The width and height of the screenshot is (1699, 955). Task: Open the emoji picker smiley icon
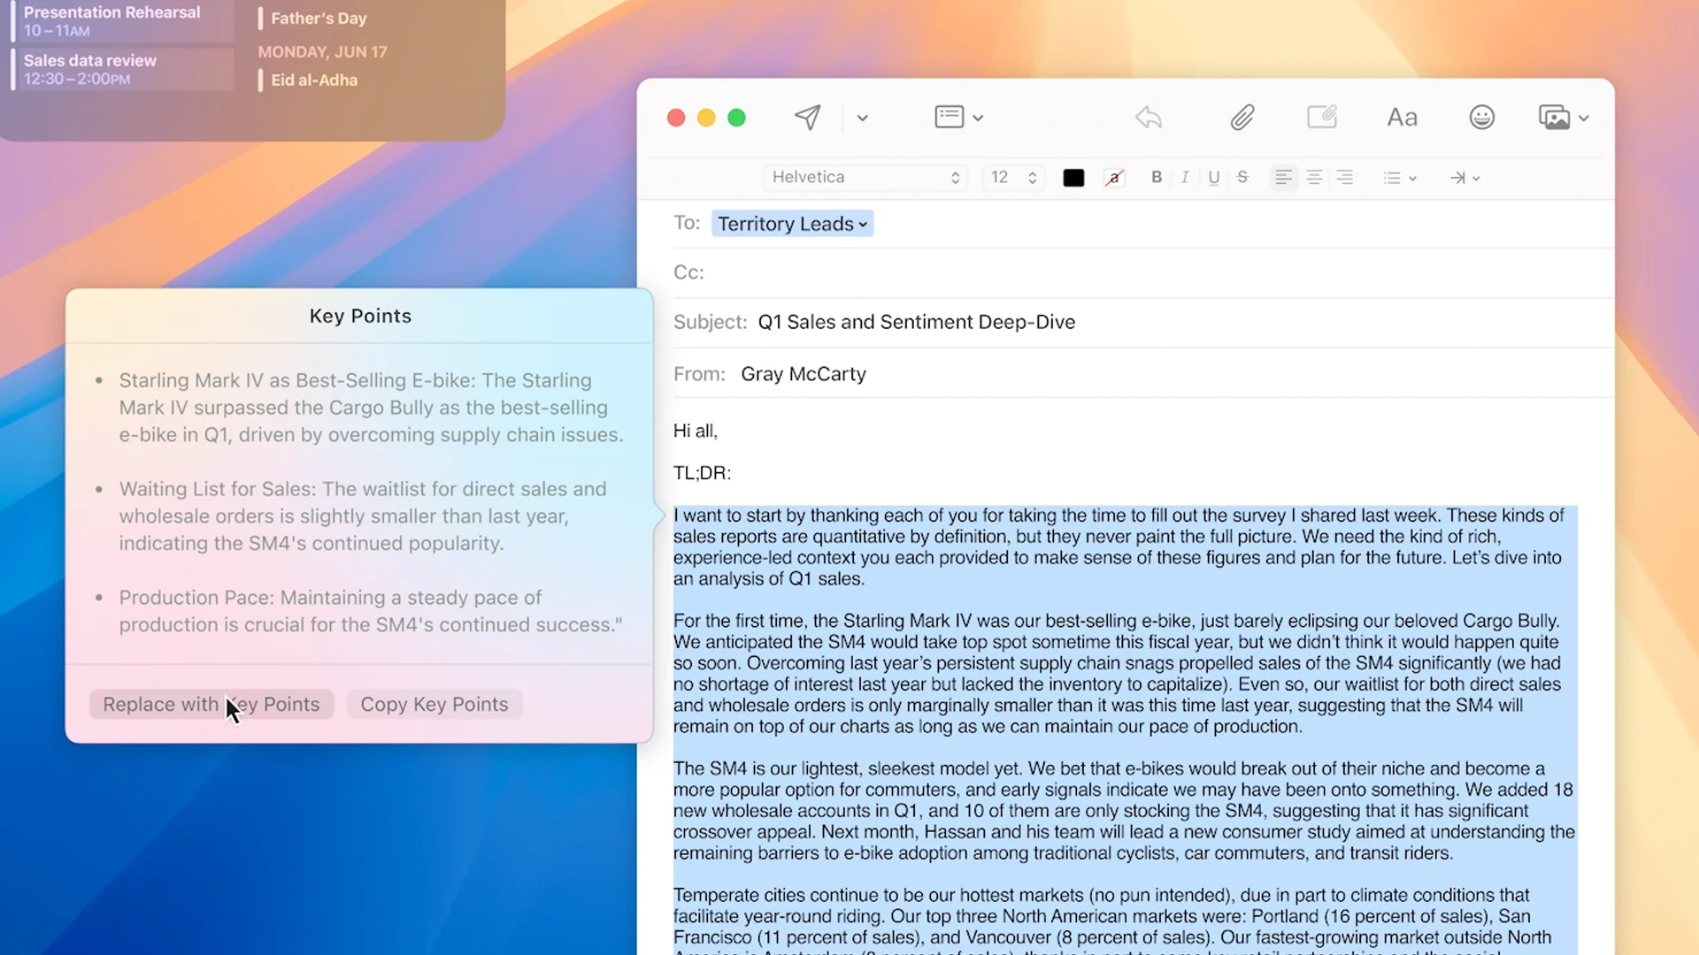[x=1482, y=117]
